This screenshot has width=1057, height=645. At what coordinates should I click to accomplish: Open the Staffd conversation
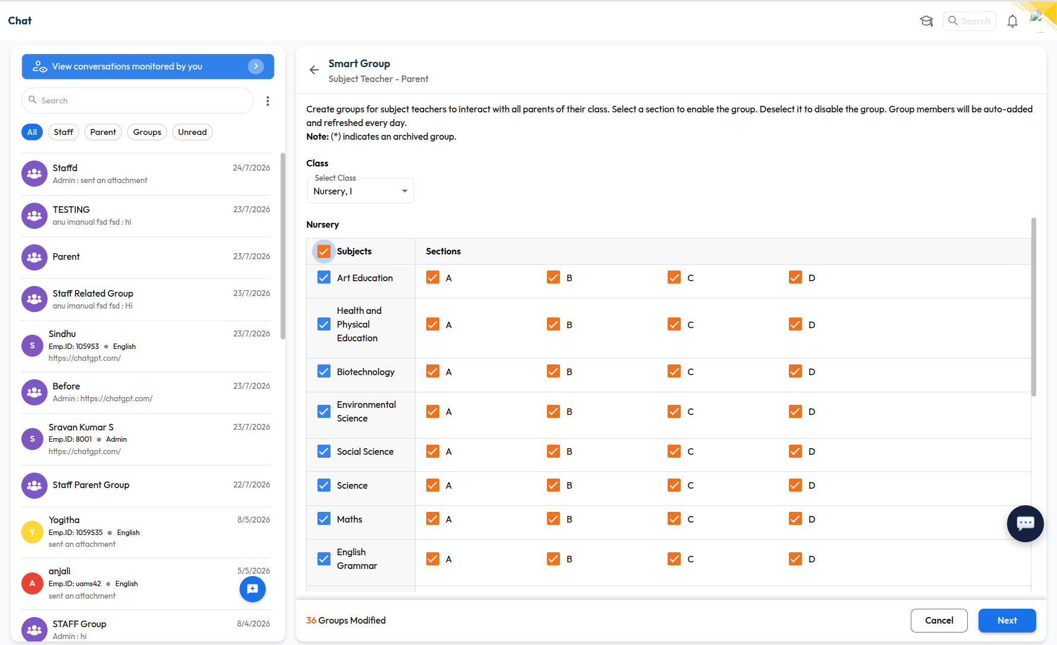coord(146,174)
